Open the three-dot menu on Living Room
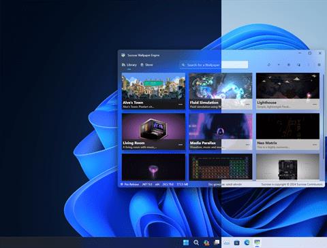327x248 pixels. pyautogui.click(x=181, y=145)
